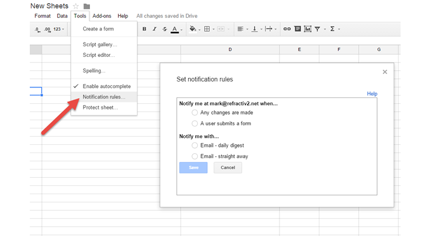The image size is (431, 236).
Task: Open the Help menu
Action: [123, 16]
